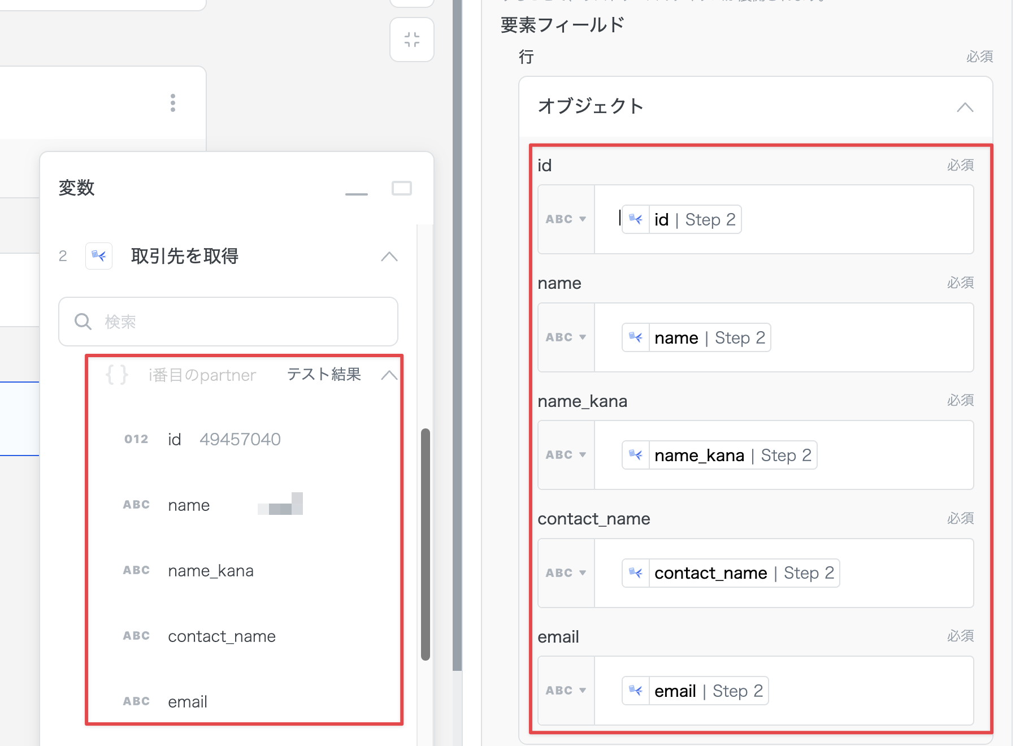This screenshot has height=746, width=1024.
Task: Click the curly braces object icon
Action: (x=117, y=375)
